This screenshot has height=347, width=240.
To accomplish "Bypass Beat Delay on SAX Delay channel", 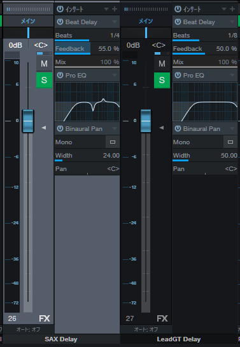I will coord(60,22).
